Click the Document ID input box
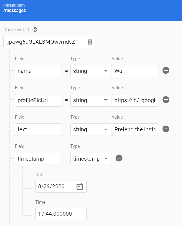182x226 pixels. click(x=46, y=42)
